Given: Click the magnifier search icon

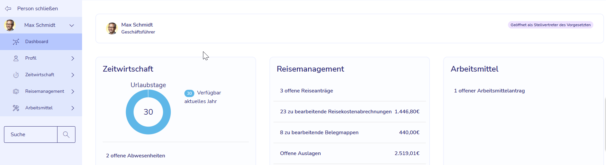Looking at the screenshot, I should (x=66, y=135).
